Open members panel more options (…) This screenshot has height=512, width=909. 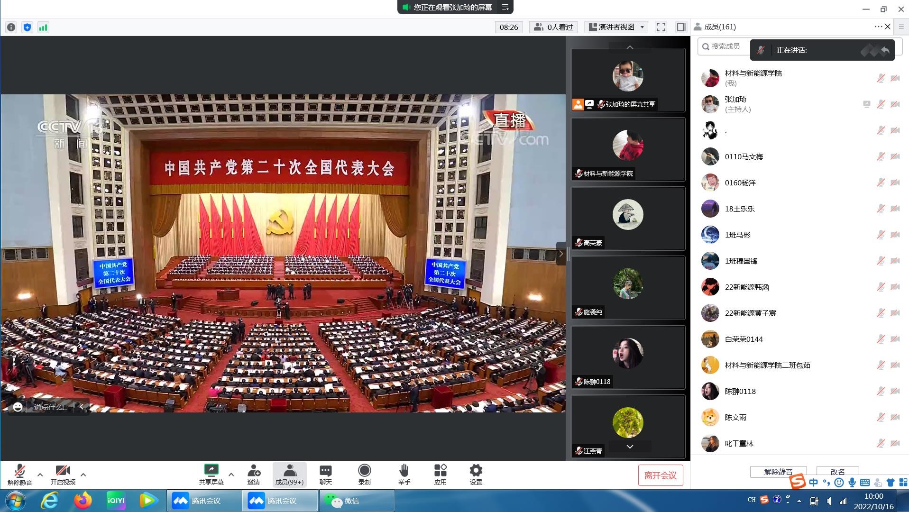[878, 27]
